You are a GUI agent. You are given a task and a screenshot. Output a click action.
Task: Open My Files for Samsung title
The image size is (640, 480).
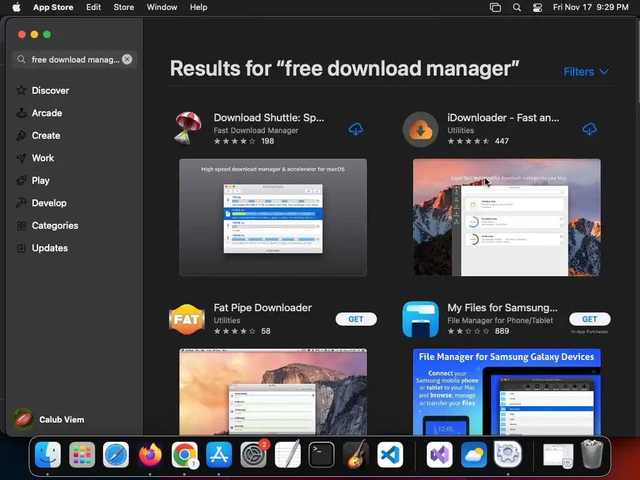pyautogui.click(x=502, y=307)
